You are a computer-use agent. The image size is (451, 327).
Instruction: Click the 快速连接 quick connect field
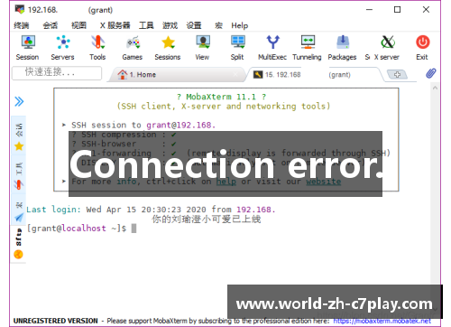pos(57,72)
